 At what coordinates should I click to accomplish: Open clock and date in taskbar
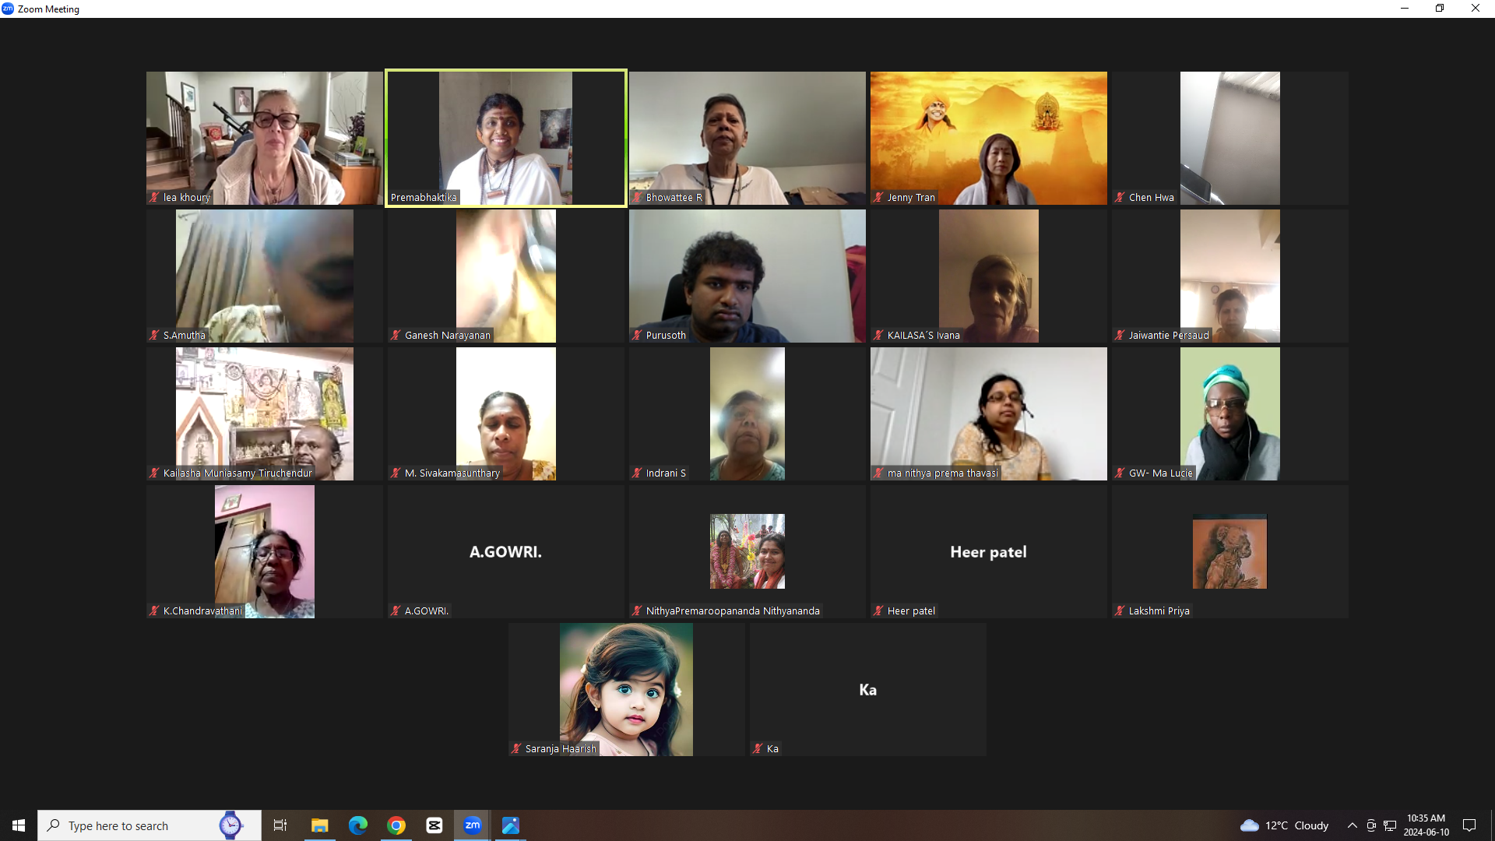coord(1426,825)
